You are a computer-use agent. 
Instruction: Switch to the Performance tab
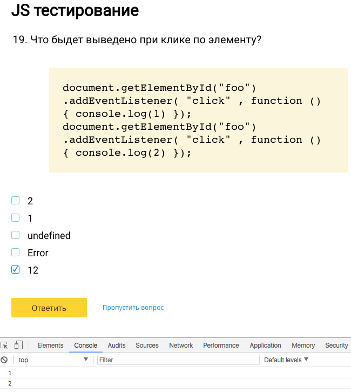click(221, 346)
